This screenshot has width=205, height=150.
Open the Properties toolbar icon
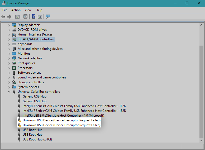25,16
